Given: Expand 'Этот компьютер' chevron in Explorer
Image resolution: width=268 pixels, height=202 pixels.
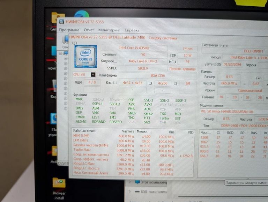Looking at the screenshot, I should click(130, 182).
